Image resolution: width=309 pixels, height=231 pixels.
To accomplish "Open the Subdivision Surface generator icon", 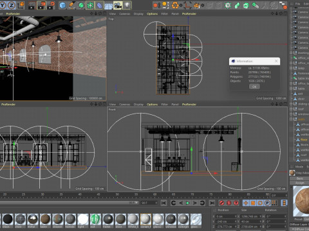I will [81, 5].
